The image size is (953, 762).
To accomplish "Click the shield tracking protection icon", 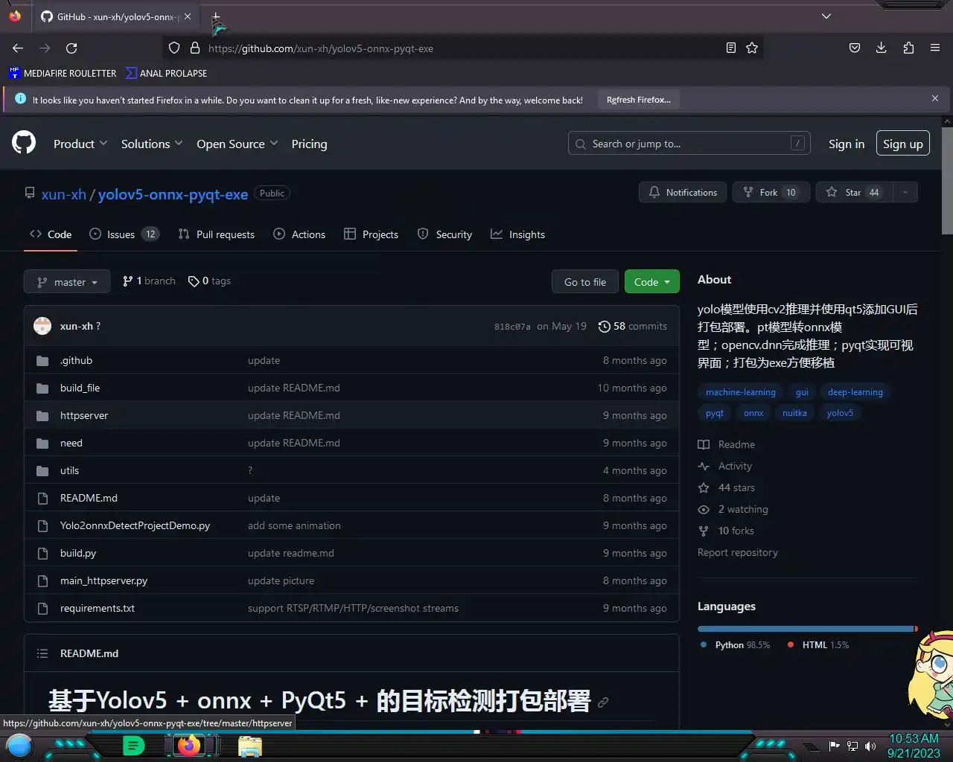I will (174, 48).
